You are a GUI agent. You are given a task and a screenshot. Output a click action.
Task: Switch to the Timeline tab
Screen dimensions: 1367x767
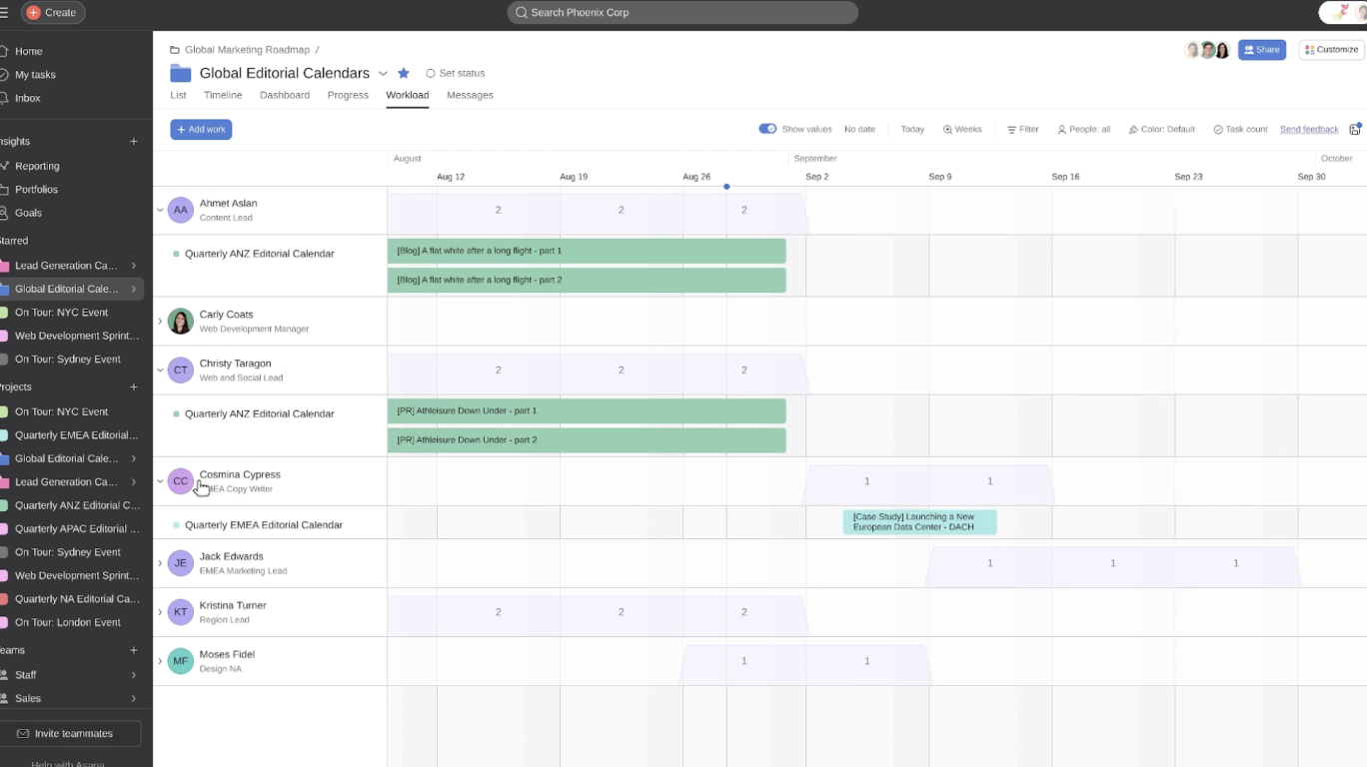click(x=223, y=95)
